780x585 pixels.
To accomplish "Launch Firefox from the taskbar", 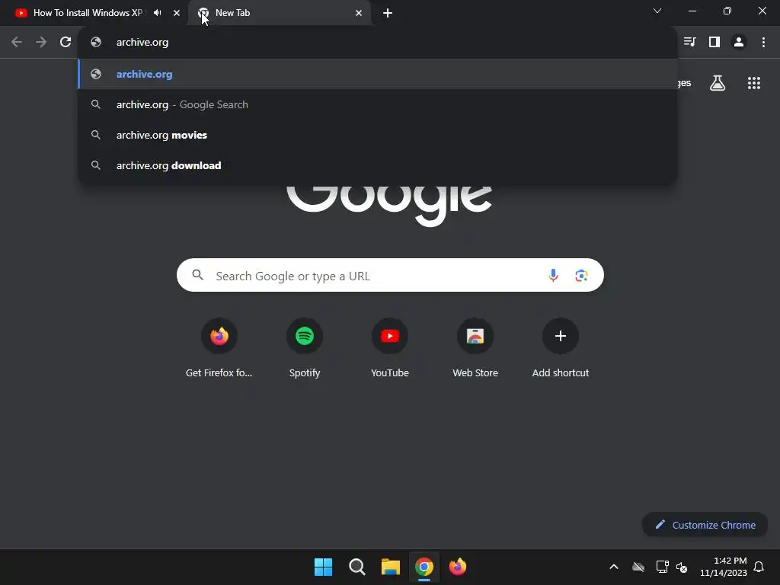I will point(458,567).
